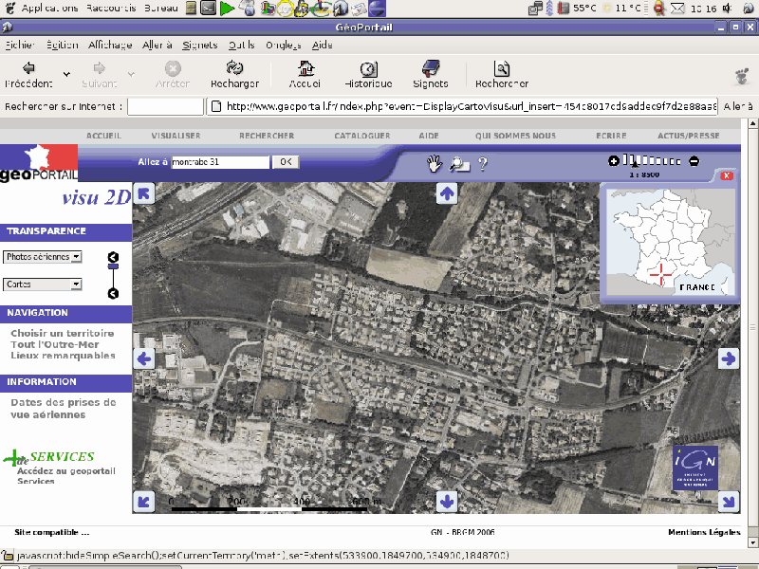Pan the map west with left arrow
The image size is (759, 569).
click(144, 358)
